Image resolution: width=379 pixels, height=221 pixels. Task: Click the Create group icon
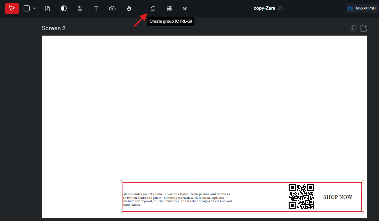point(153,9)
